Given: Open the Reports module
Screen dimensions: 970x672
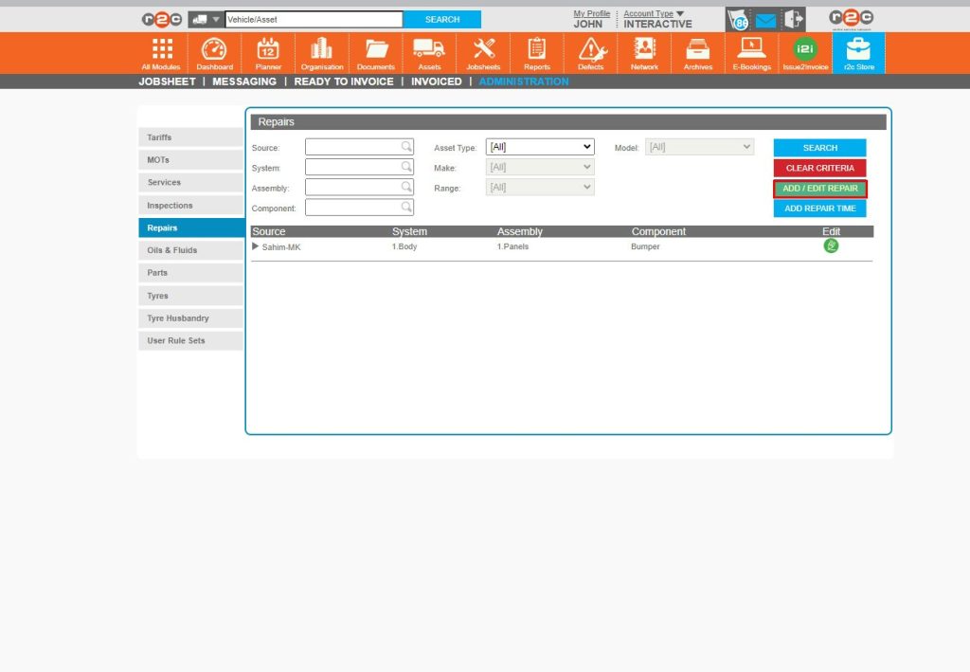Looking at the screenshot, I should click(x=537, y=54).
